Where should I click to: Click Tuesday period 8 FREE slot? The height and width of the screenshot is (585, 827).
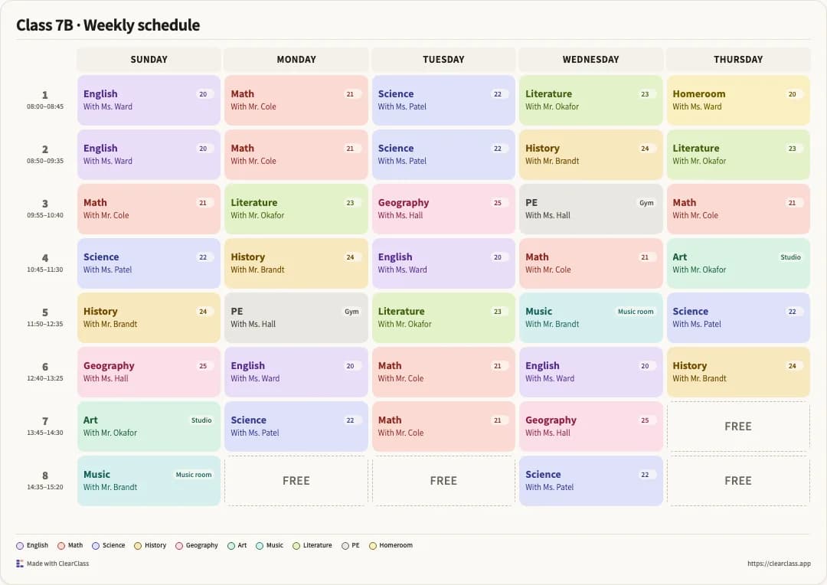click(443, 481)
